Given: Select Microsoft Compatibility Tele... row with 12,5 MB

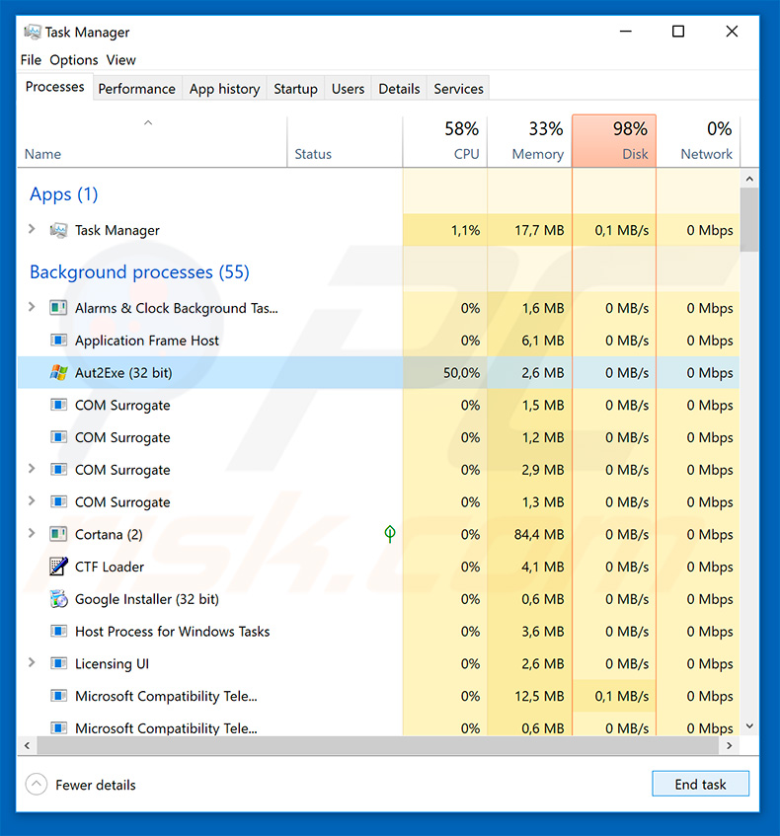Looking at the screenshot, I should 379,696.
